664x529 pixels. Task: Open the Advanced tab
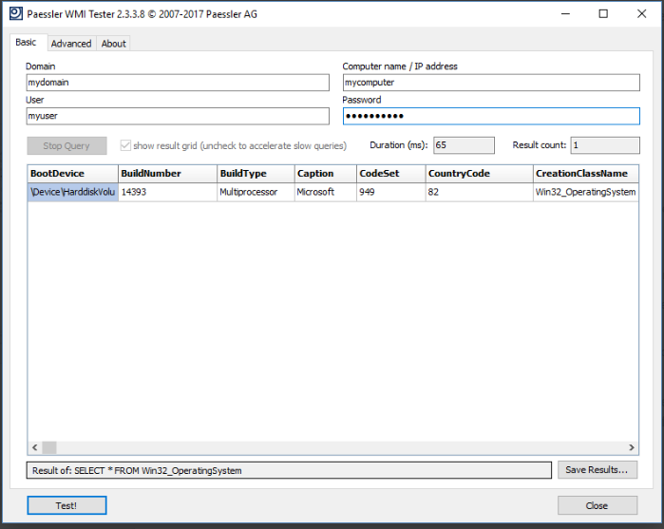(x=71, y=44)
